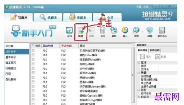The height and width of the screenshot is (105, 184).
Task: Open dropdown arrow beside 发布 icon
Action: [143, 32]
